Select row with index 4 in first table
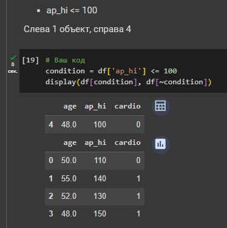The height and width of the screenshot is (228, 227). click(95, 124)
